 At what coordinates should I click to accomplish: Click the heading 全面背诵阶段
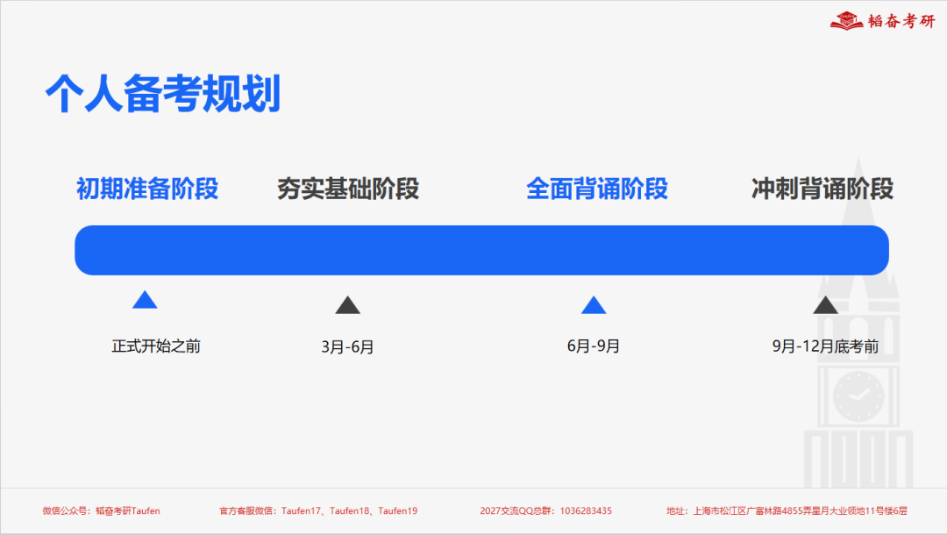pyautogui.click(x=597, y=189)
